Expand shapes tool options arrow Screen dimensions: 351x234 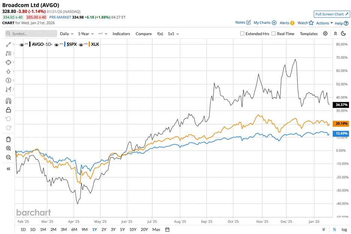click(x=13, y=62)
